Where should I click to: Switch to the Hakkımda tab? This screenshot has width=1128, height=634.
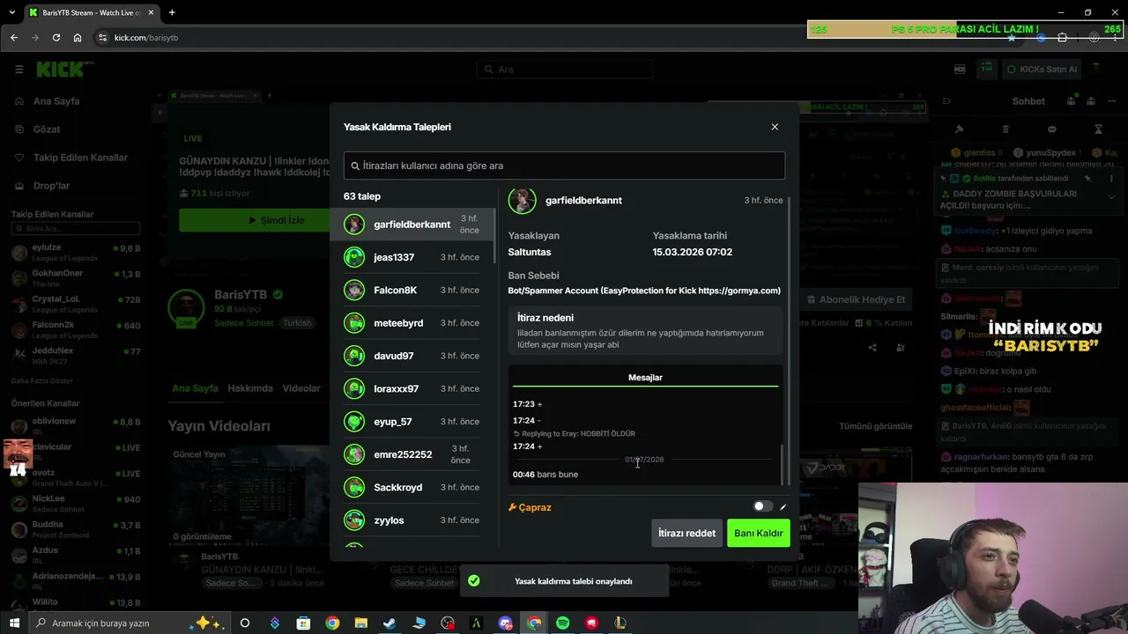pos(250,388)
